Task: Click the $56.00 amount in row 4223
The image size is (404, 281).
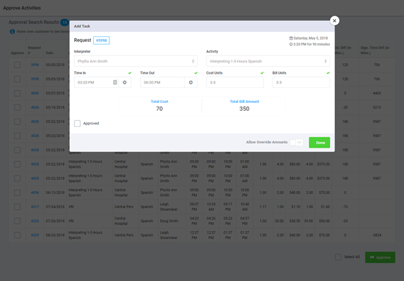Action: 324,221
